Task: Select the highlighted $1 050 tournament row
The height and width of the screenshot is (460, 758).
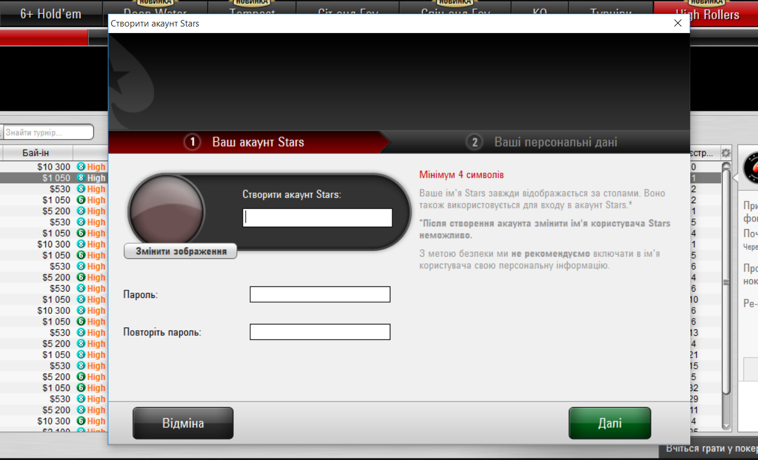Action: (x=54, y=178)
